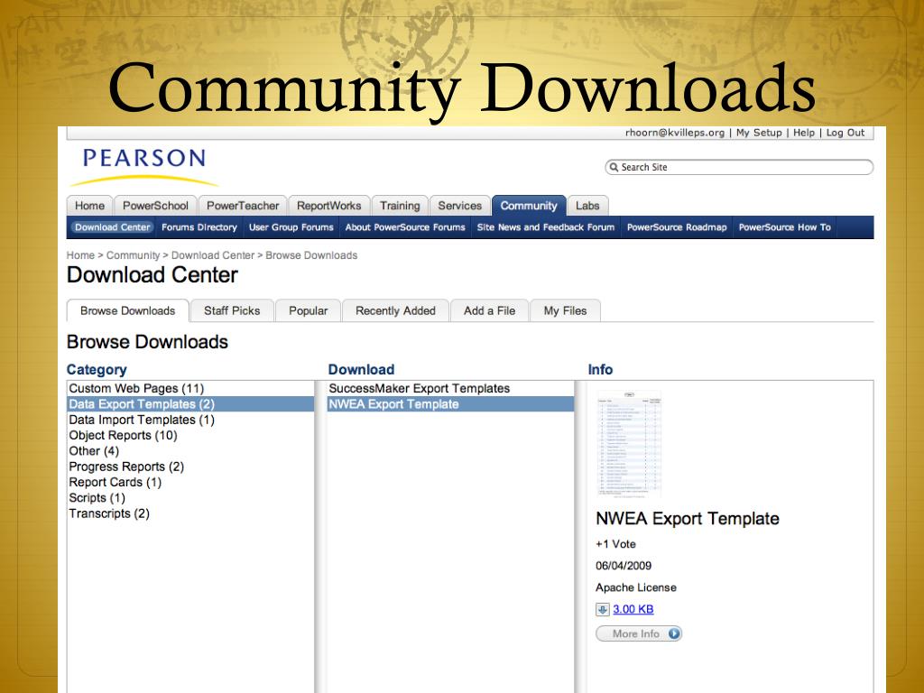Viewport: 924px width, 693px height.
Task: Open Site News and Feedback Forum
Action: (x=546, y=227)
